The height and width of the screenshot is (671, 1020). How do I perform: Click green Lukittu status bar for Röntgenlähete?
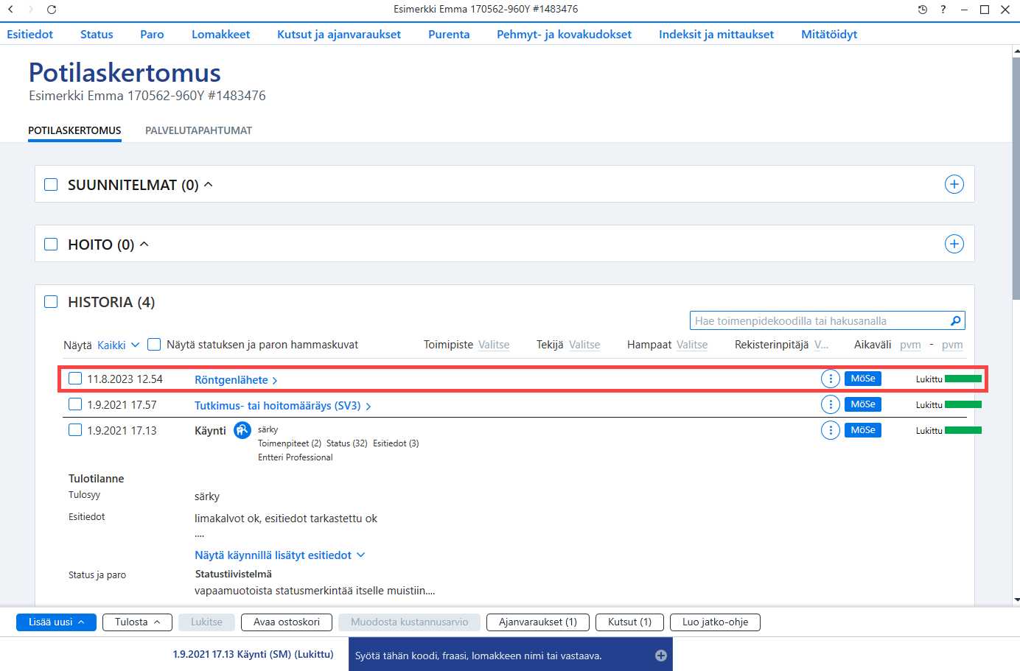pyautogui.click(x=963, y=379)
